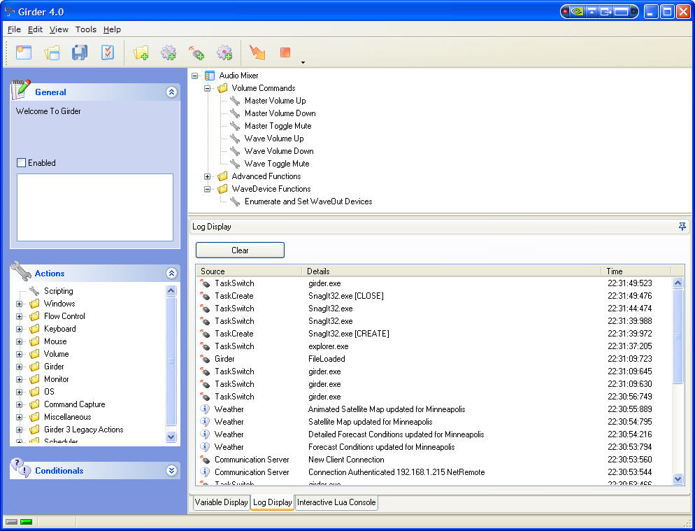Click the log list scrollbar up arrow
The image size is (695, 531).
pyautogui.click(x=678, y=283)
